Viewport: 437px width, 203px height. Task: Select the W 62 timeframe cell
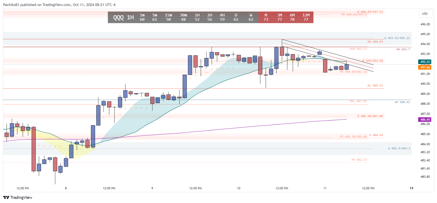(x=251, y=17)
